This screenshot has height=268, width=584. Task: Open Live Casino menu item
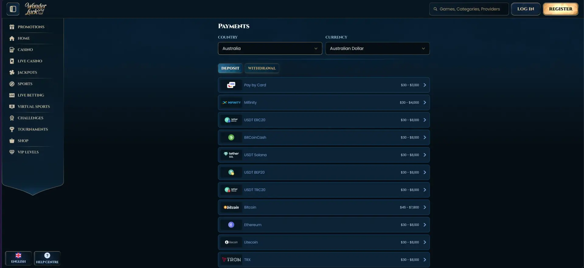[x=30, y=61]
